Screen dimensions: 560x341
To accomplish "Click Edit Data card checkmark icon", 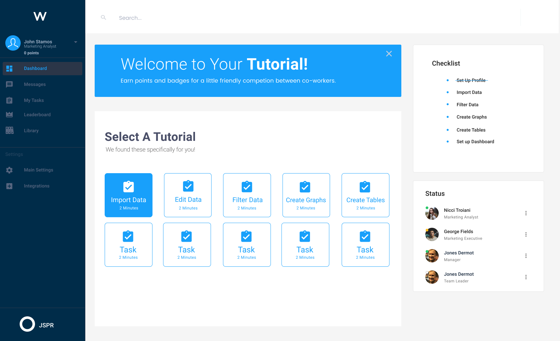I will (x=188, y=186).
